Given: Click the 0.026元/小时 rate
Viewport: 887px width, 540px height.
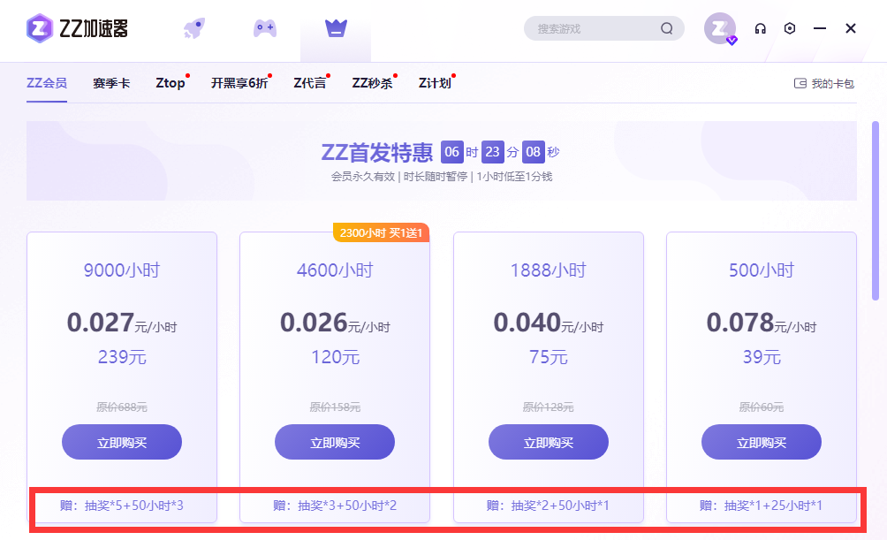Looking at the screenshot, I should (x=335, y=323).
